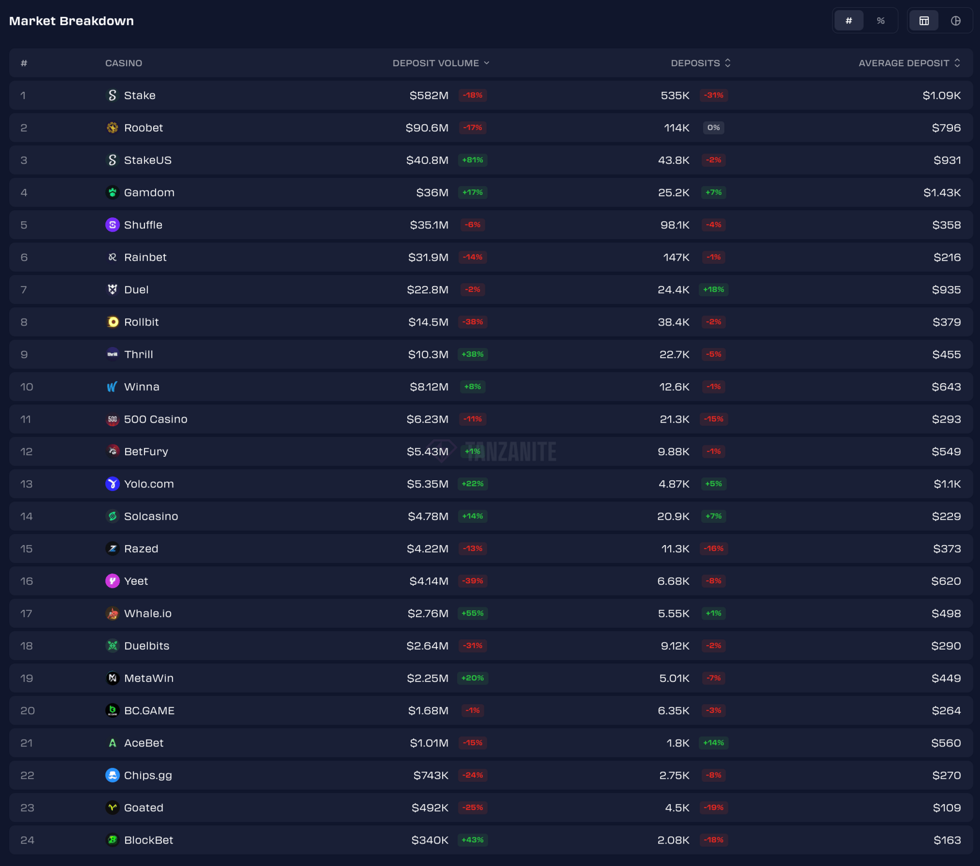Select the table view button
Viewport: 980px width, 866px height.
(x=924, y=21)
